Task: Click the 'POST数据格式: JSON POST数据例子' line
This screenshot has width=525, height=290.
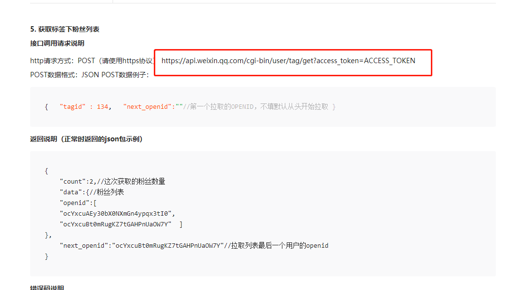Action: click(89, 75)
